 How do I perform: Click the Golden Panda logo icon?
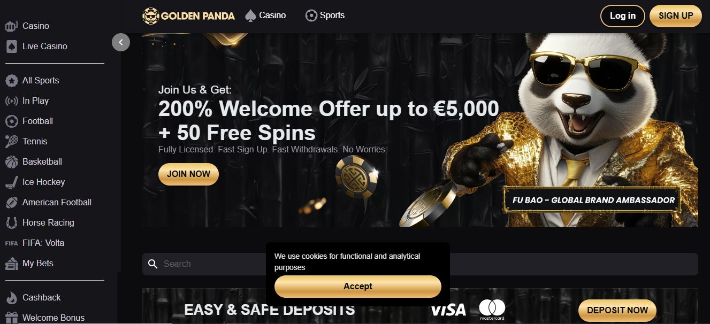pos(151,16)
